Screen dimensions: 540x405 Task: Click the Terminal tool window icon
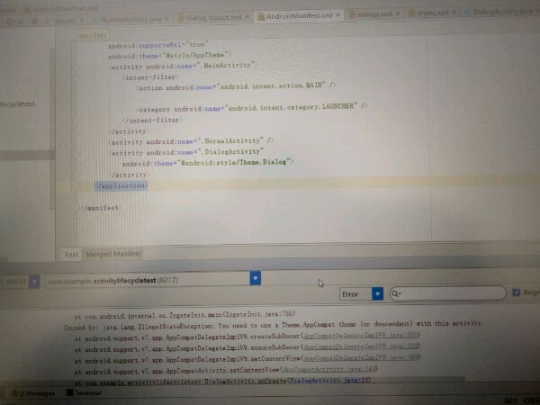point(69,392)
